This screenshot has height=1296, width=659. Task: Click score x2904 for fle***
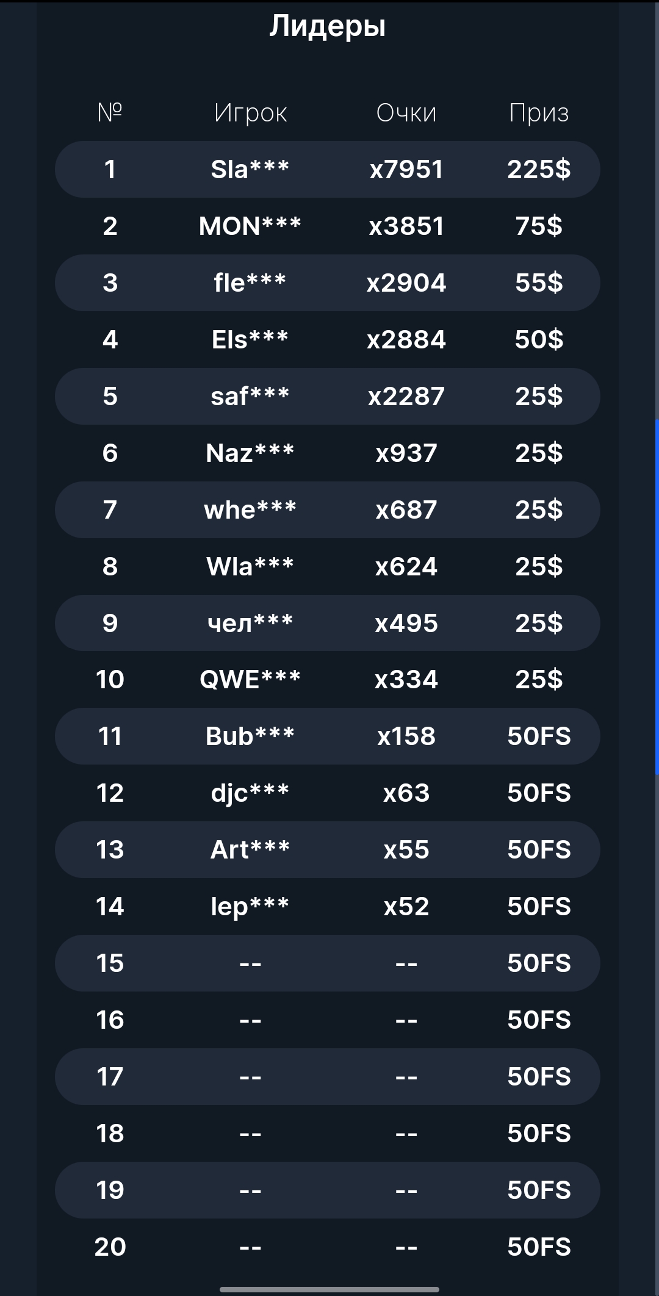(406, 283)
